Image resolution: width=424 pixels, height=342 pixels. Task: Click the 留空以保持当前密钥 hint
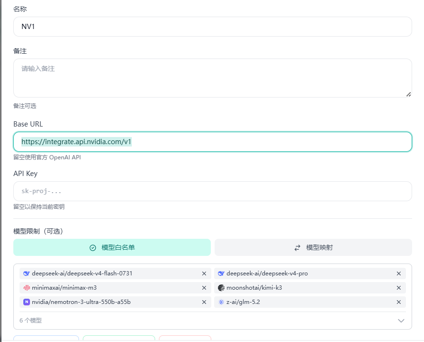click(x=39, y=207)
